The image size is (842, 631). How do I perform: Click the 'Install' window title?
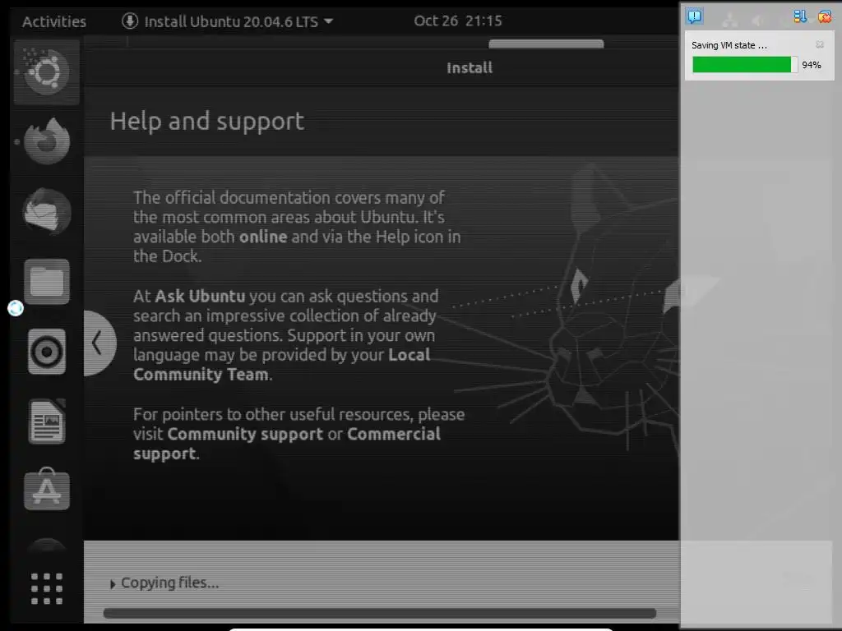coord(470,67)
